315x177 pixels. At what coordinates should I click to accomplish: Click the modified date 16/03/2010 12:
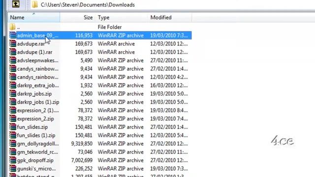point(169,86)
